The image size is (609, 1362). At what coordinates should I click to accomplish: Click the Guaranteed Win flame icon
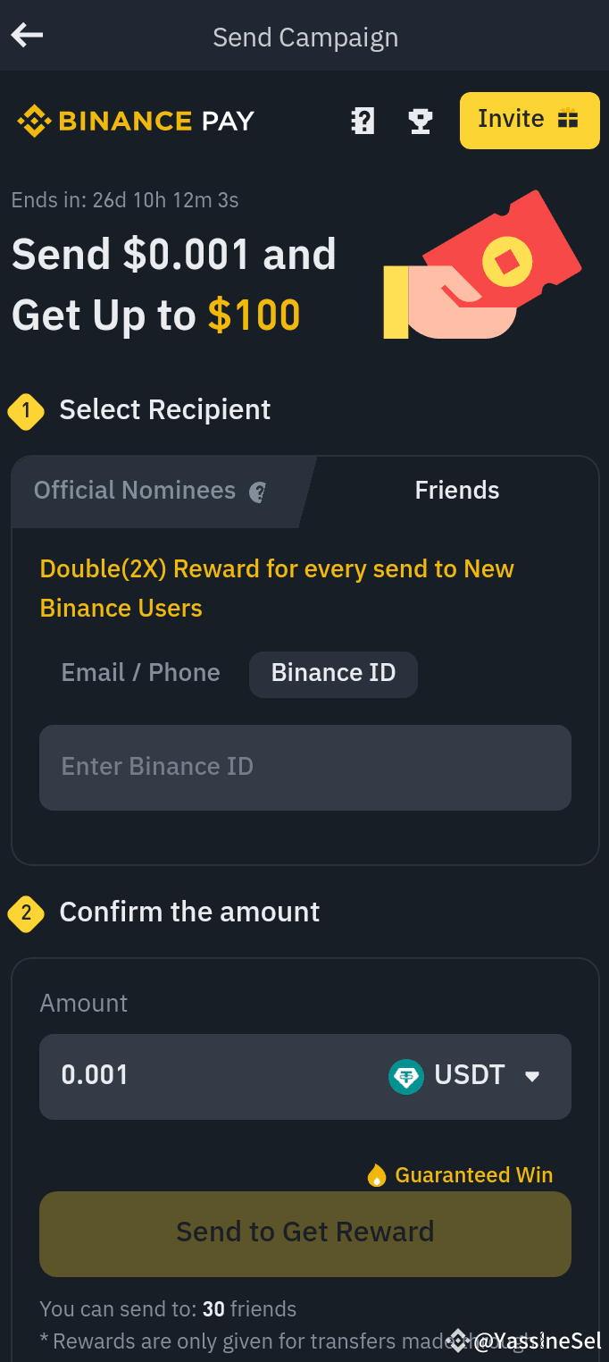[377, 1175]
